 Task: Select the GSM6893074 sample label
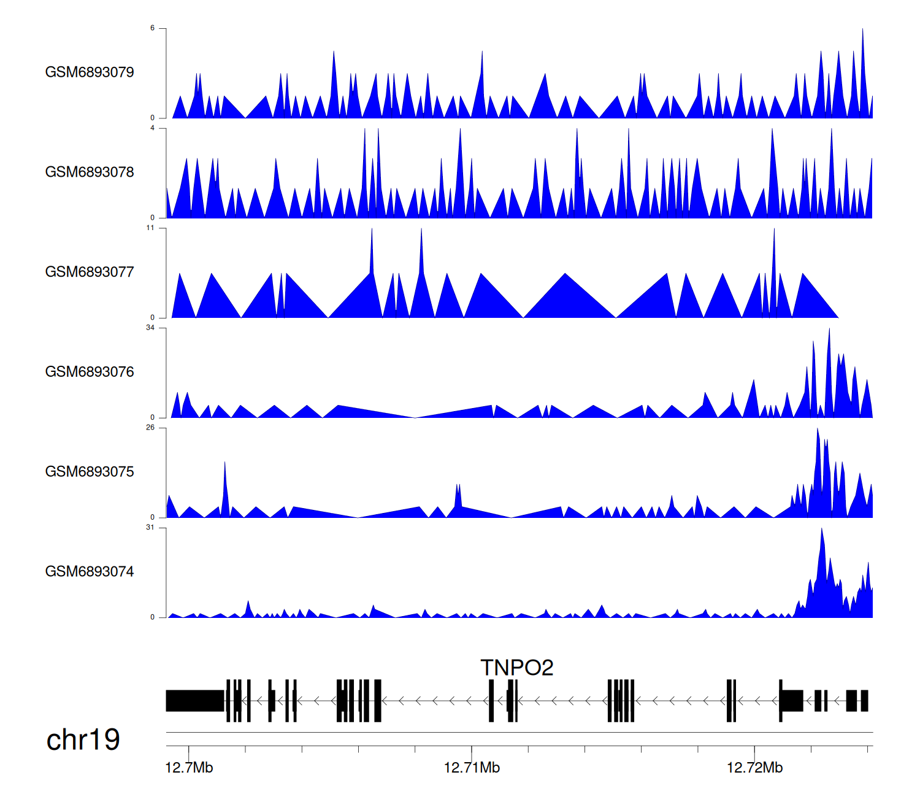point(90,572)
